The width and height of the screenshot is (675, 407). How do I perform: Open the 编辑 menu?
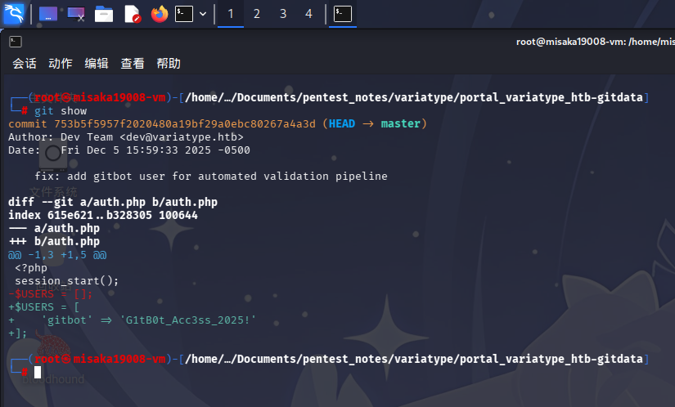[97, 64]
